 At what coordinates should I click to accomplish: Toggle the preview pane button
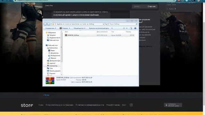tap(131, 28)
